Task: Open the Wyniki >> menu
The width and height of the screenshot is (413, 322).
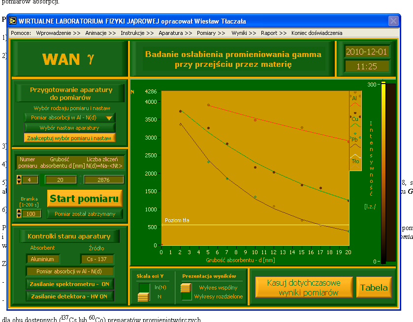Action: pyautogui.click(x=244, y=33)
